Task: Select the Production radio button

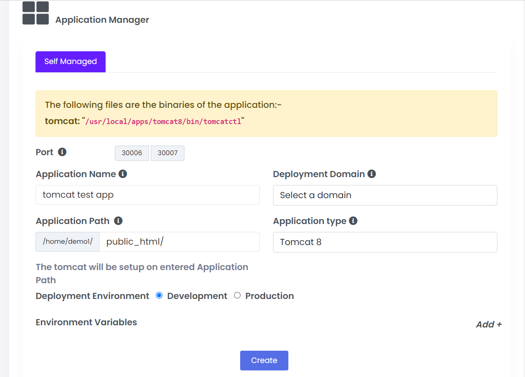Action: (x=237, y=295)
